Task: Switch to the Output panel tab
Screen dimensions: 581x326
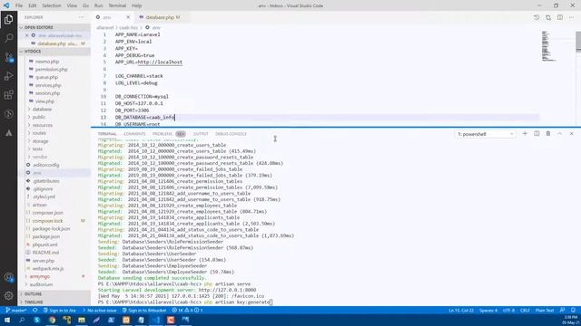Action: pyautogui.click(x=201, y=134)
